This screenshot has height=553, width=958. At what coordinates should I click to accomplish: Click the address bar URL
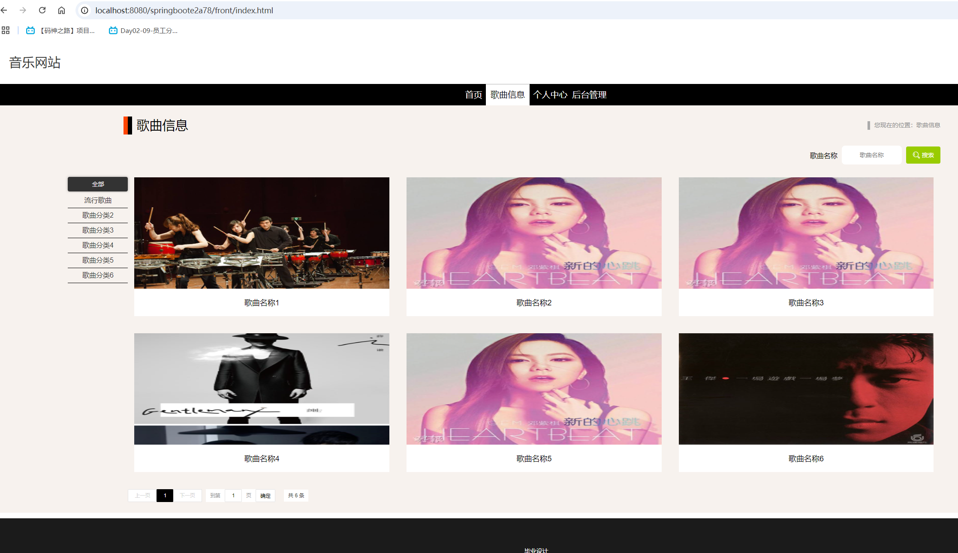tap(184, 10)
